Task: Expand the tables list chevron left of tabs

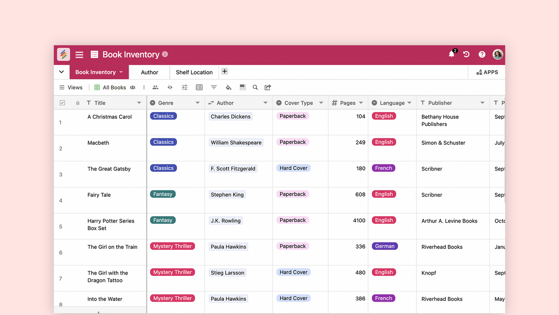Action: coord(62,72)
